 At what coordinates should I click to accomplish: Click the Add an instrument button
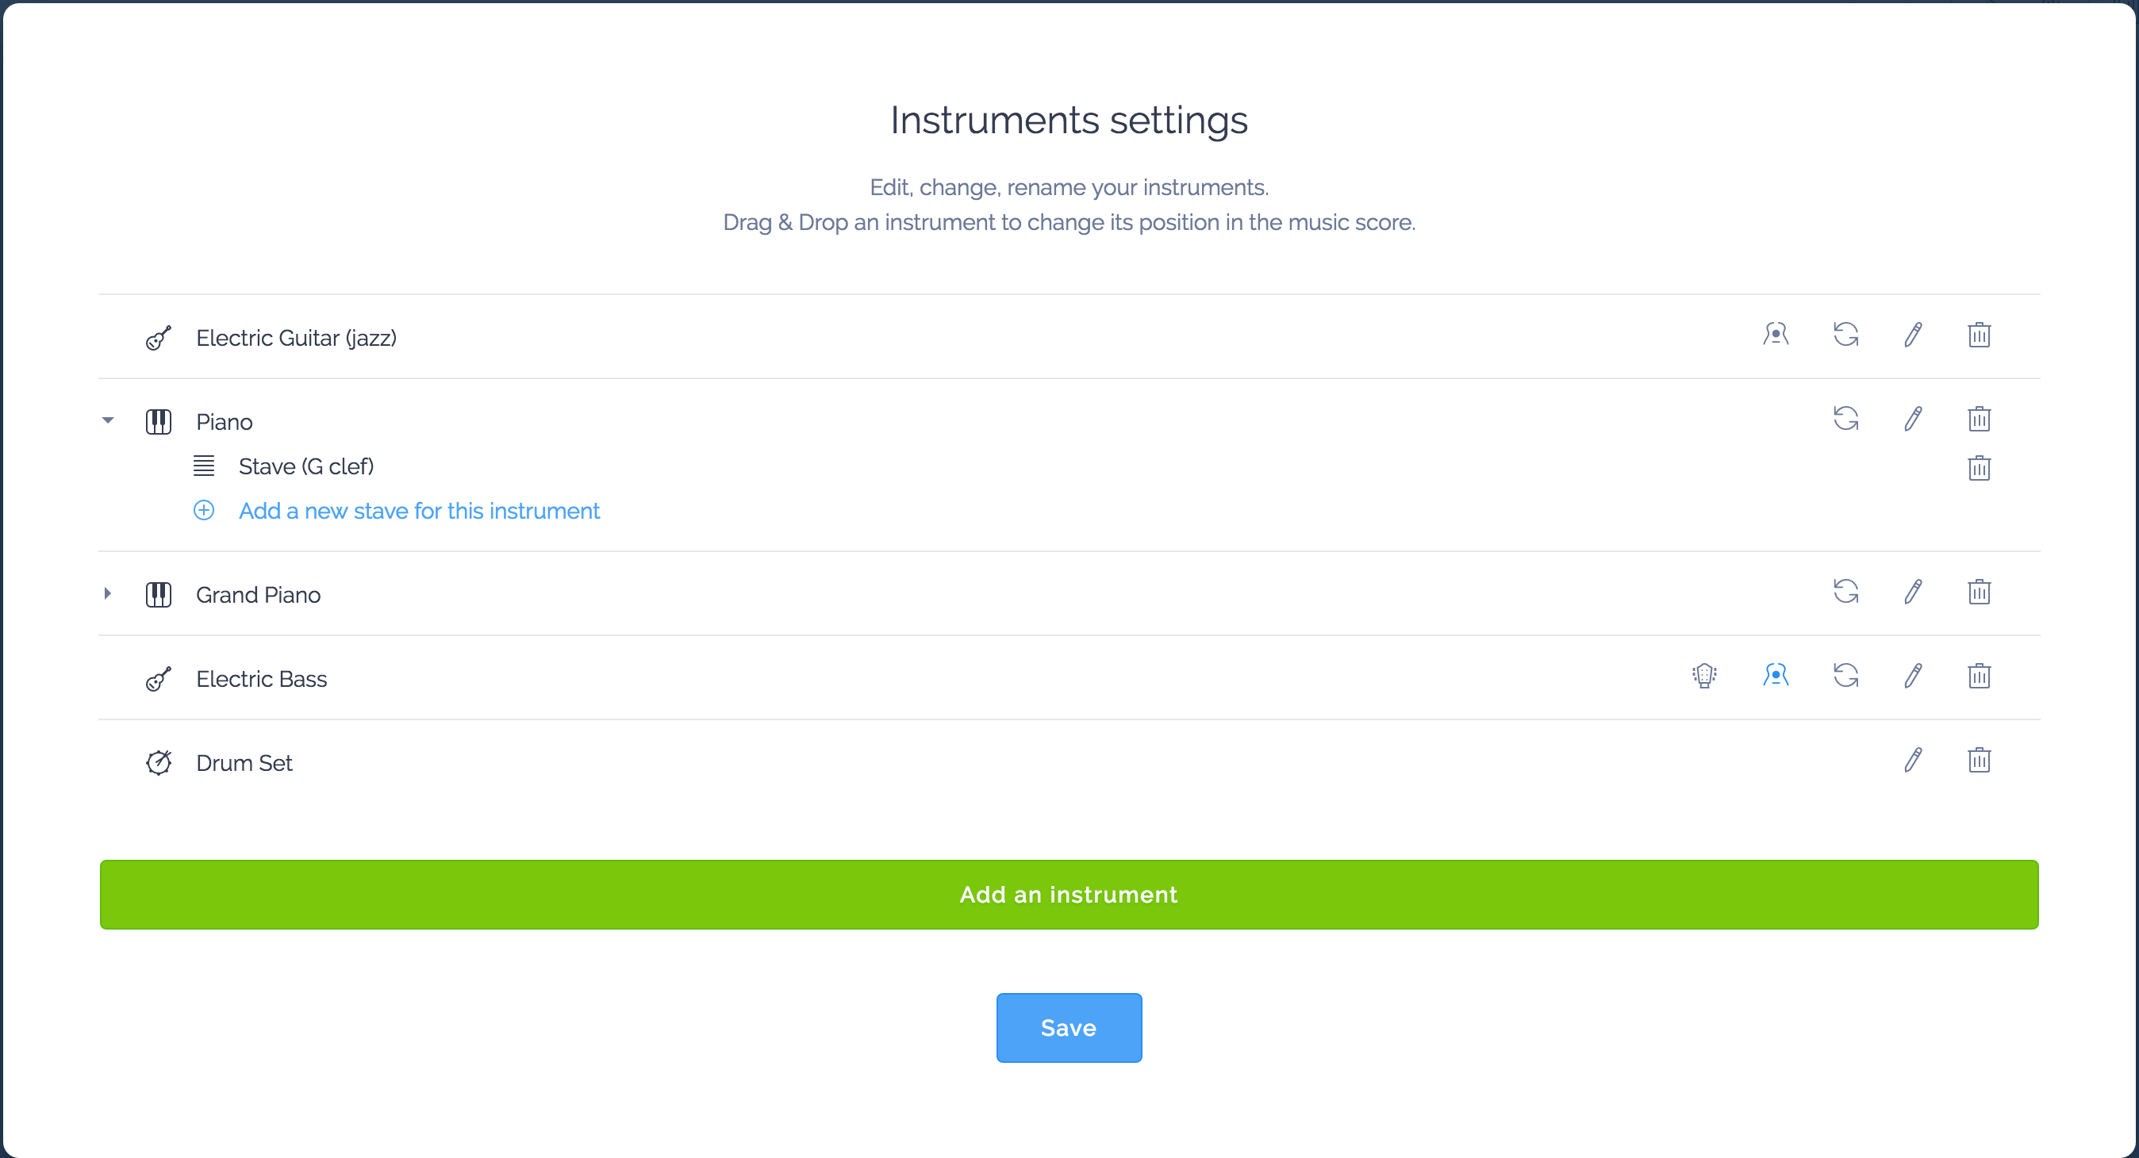point(1069,895)
